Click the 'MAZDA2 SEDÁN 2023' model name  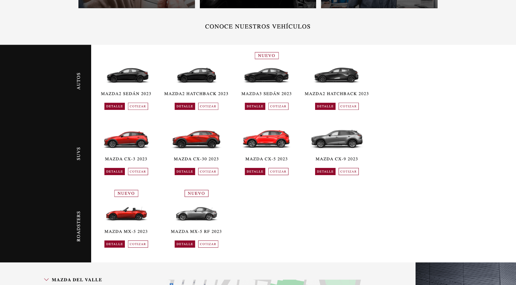coord(126,94)
